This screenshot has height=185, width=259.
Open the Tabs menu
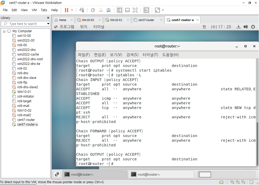tap(44, 10)
